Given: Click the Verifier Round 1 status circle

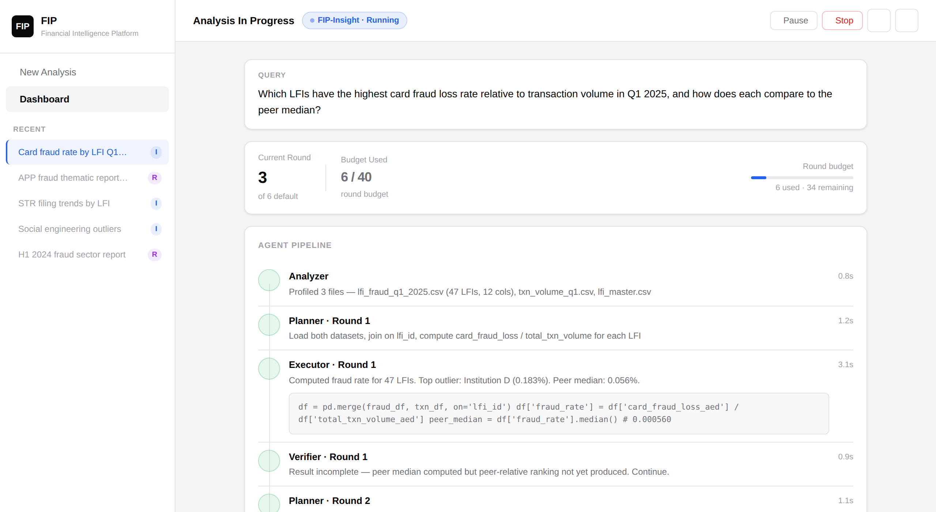Looking at the screenshot, I should point(269,461).
